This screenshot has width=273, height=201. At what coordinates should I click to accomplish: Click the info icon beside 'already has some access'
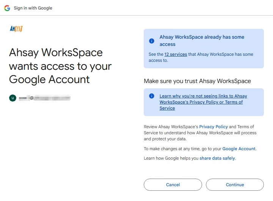pos(152,41)
